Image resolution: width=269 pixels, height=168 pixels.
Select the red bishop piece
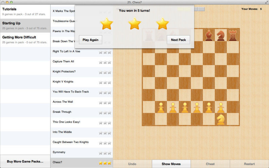point(209,35)
